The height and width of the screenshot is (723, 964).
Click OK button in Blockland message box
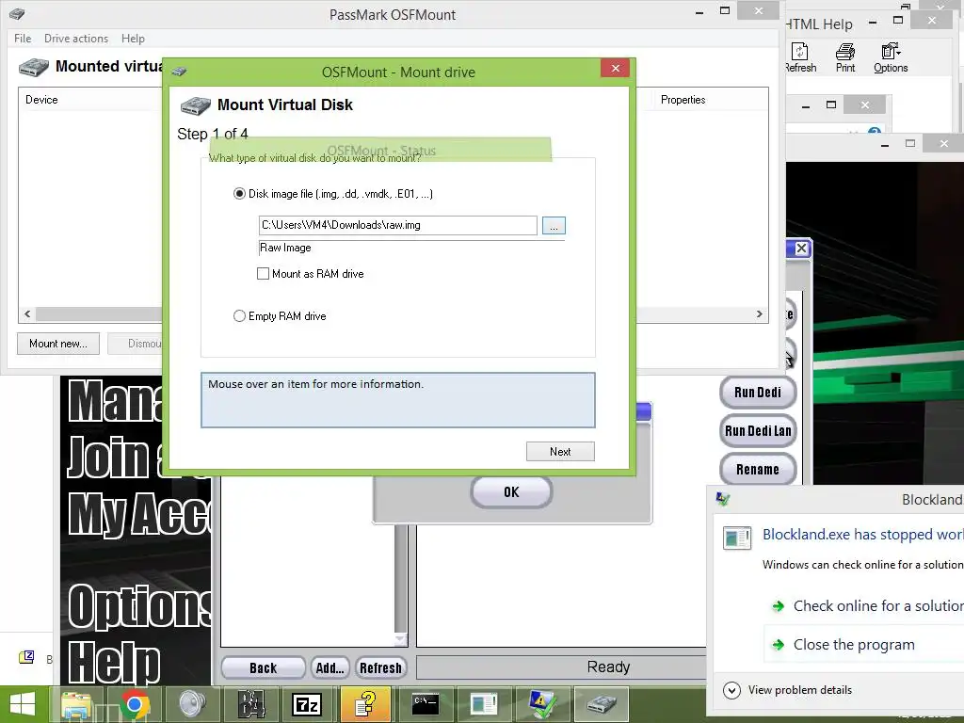coord(511,491)
